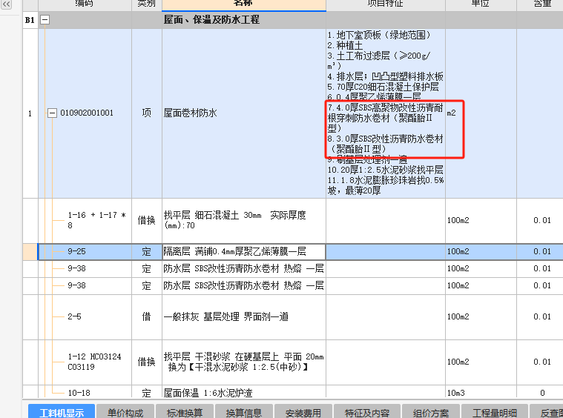Collapse item 010902001001 tree node
The image size is (563, 418).
pos(52,113)
